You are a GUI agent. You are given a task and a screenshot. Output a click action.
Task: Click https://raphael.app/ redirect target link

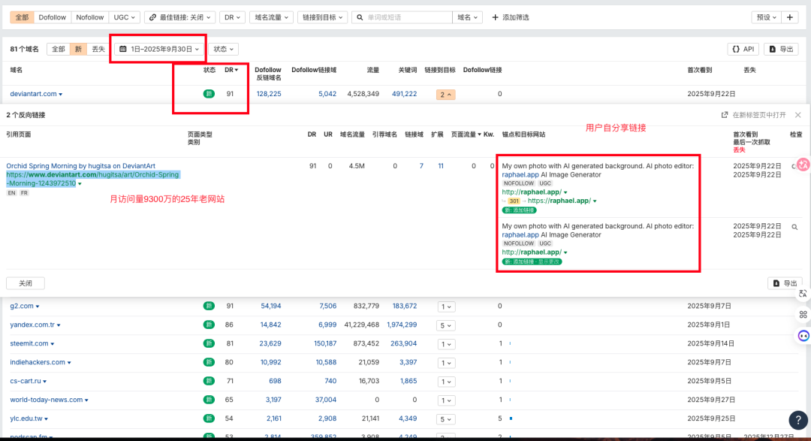tap(559, 201)
